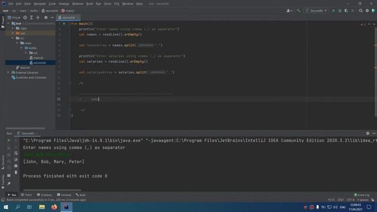Open the user account icon dropdown
The image size is (377, 212).
[289, 11]
